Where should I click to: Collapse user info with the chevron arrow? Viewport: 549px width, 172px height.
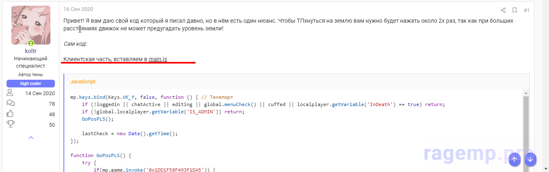[x=31, y=138]
